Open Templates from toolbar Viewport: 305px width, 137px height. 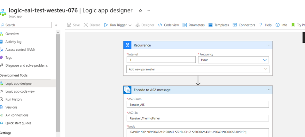[x=219, y=25]
